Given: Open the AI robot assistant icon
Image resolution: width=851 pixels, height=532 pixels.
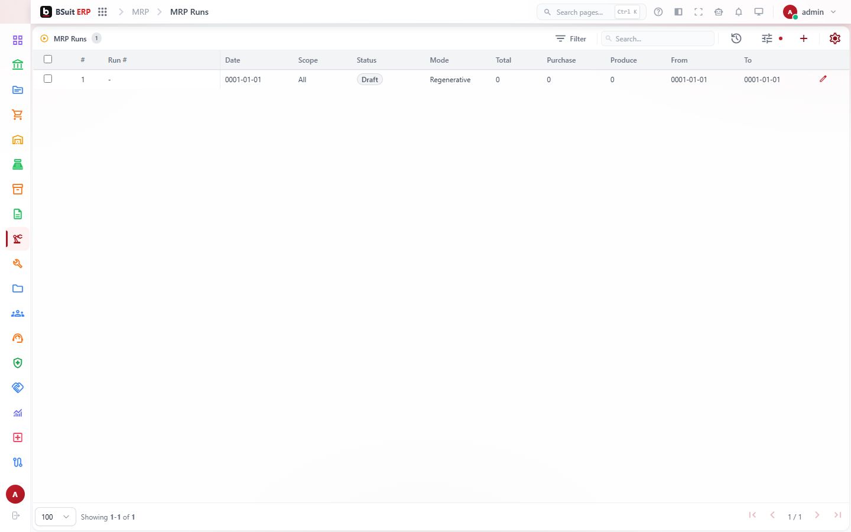Looking at the screenshot, I should click(719, 12).
